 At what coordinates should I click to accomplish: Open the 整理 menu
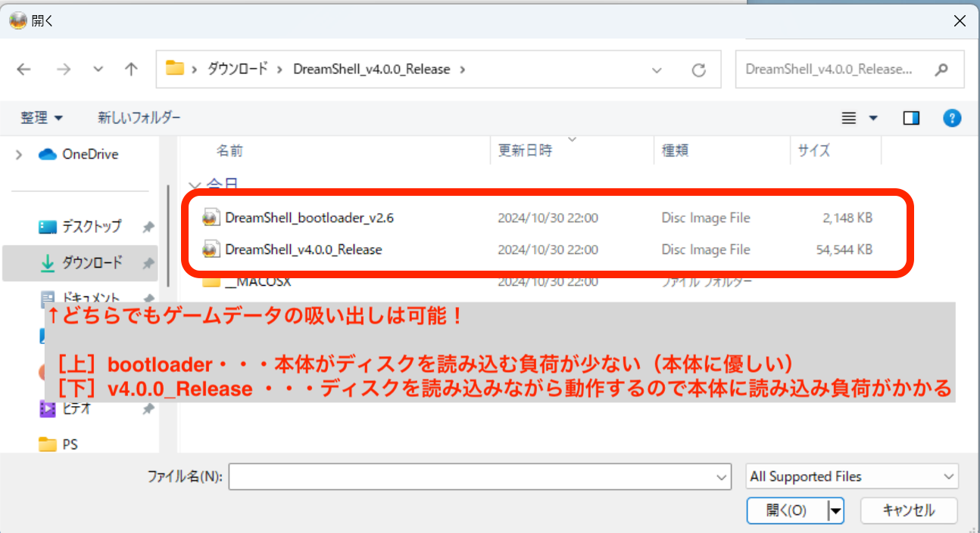[x=42, y=118]
